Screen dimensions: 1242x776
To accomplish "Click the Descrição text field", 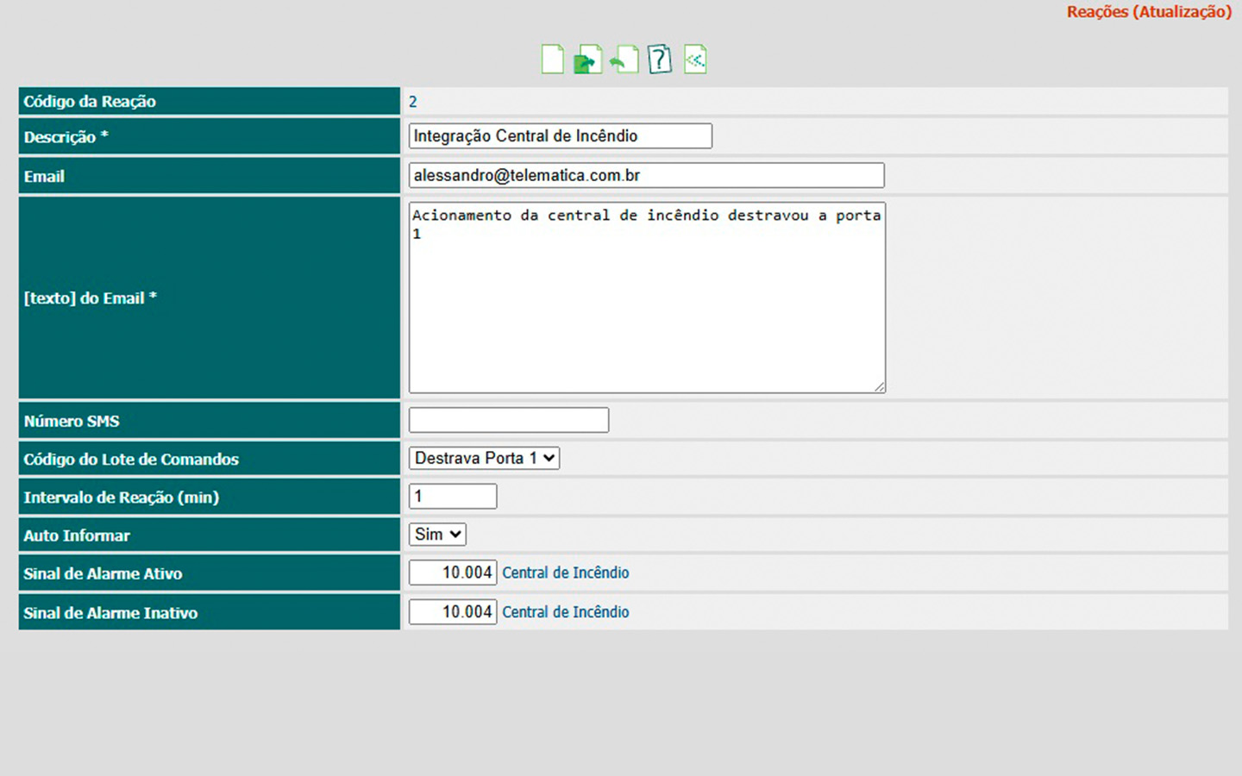I will click(x=560, y=136).
